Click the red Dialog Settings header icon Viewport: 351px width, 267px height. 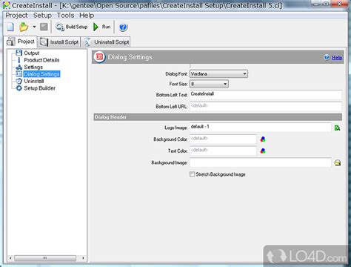99,57
